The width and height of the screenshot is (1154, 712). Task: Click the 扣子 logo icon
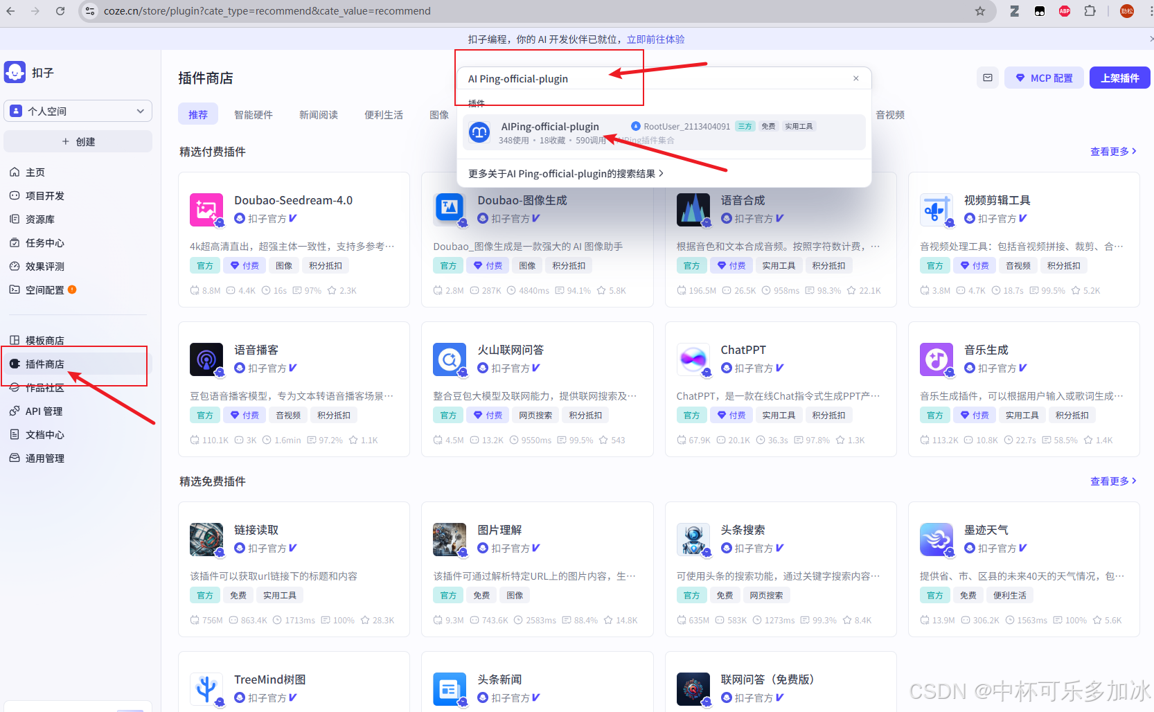pyautogui.click(x=15, y=72)
